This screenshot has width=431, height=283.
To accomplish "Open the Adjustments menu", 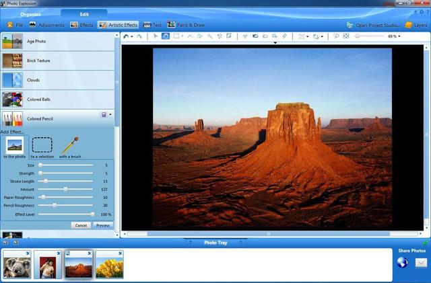I will click(x=46, y=25).
